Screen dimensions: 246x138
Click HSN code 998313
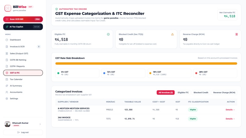click(x=110, y=110)
